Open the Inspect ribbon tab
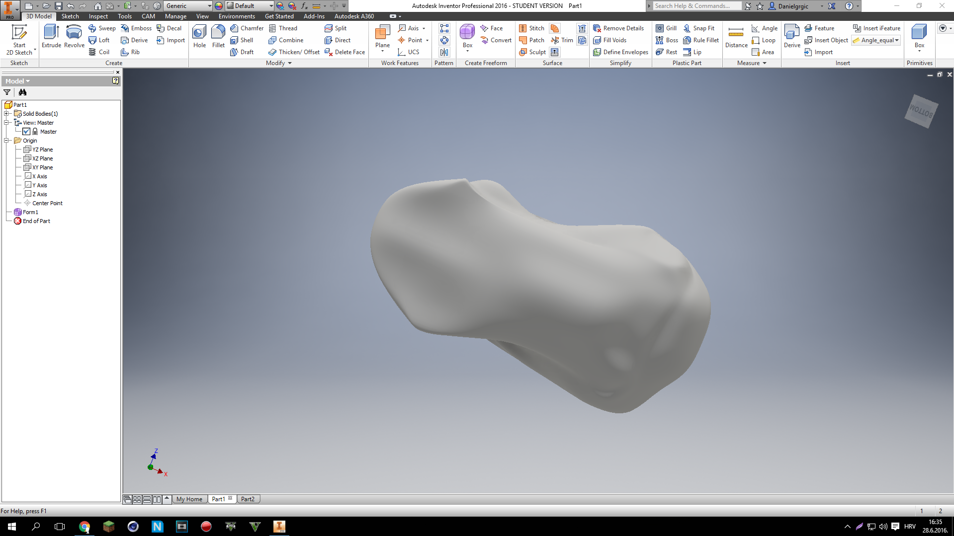This screenshot has width=954, height=536. [98, 16]
